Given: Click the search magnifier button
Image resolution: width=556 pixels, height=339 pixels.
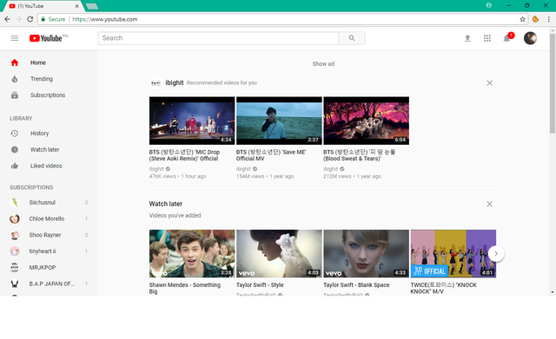Looking at the screenshot, I should pyautogui.click(x=352, y=38).
